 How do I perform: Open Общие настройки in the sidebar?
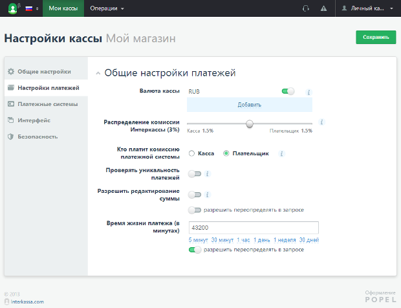[x=44, y=72]
